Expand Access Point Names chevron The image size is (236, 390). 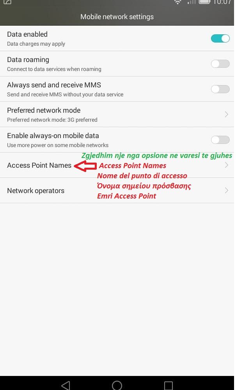[227, 165]
